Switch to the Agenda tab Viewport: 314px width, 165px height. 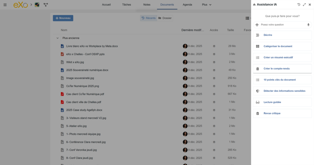point(187,5)
